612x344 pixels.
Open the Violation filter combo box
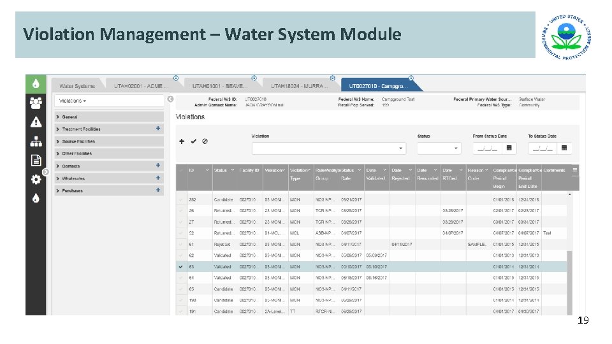(x=329, y=148)
